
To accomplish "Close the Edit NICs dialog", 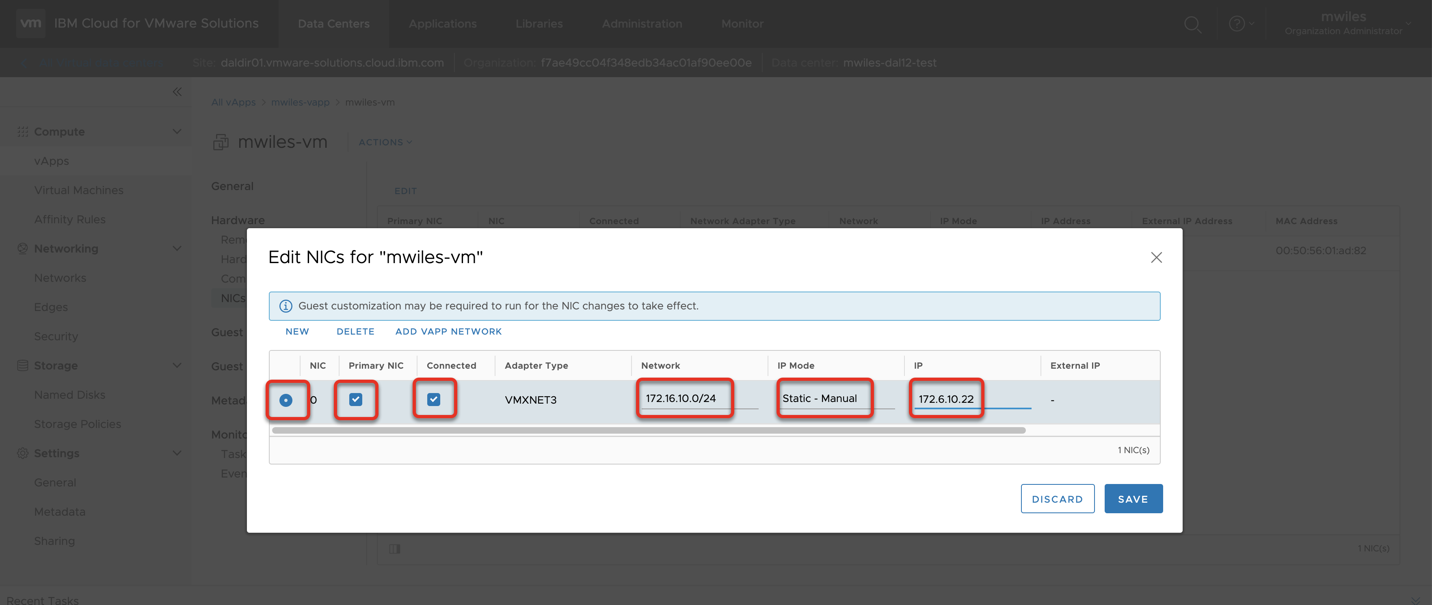I will (1156, 257).
